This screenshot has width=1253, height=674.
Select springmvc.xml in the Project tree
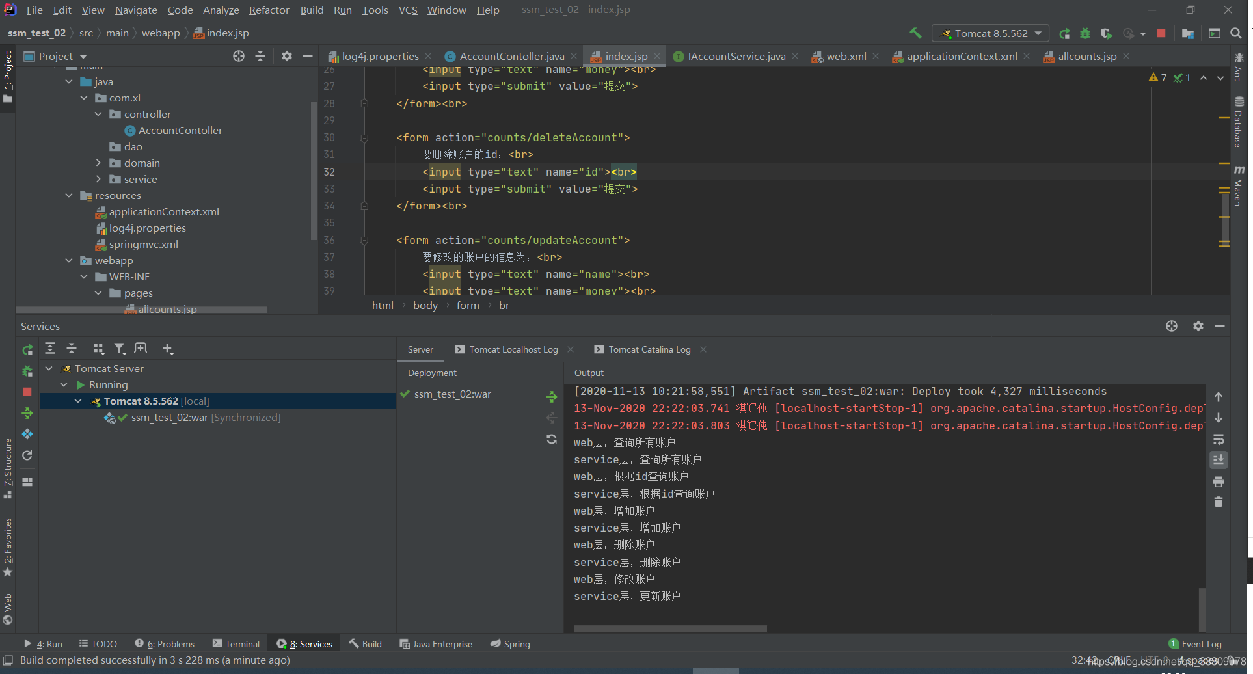(x=143, y=244)
